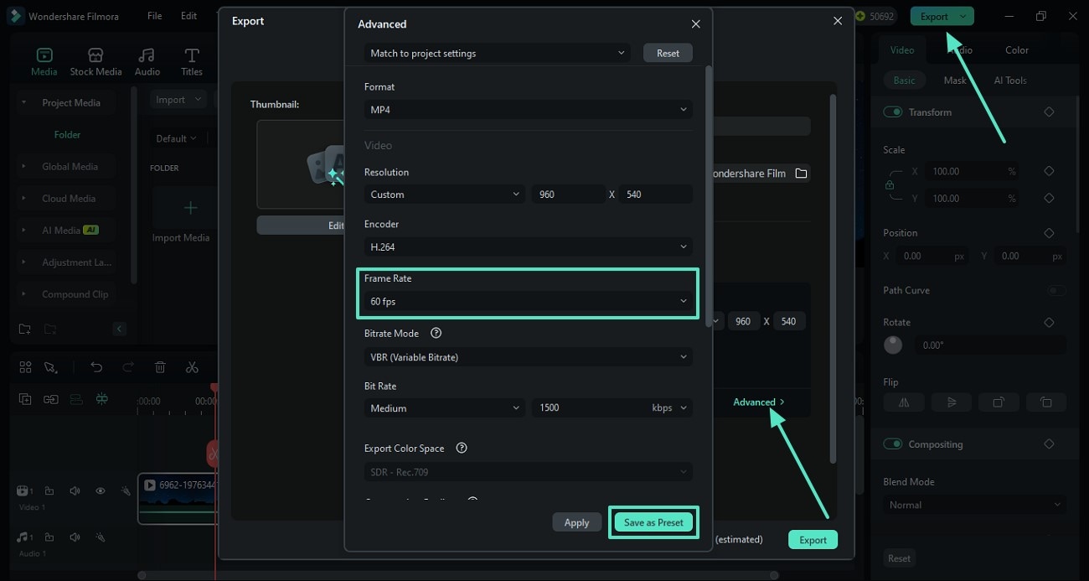Open the File menu
Image resolution: width=1089 pixels, height=581 pixels.
click(x=155, y=16)
